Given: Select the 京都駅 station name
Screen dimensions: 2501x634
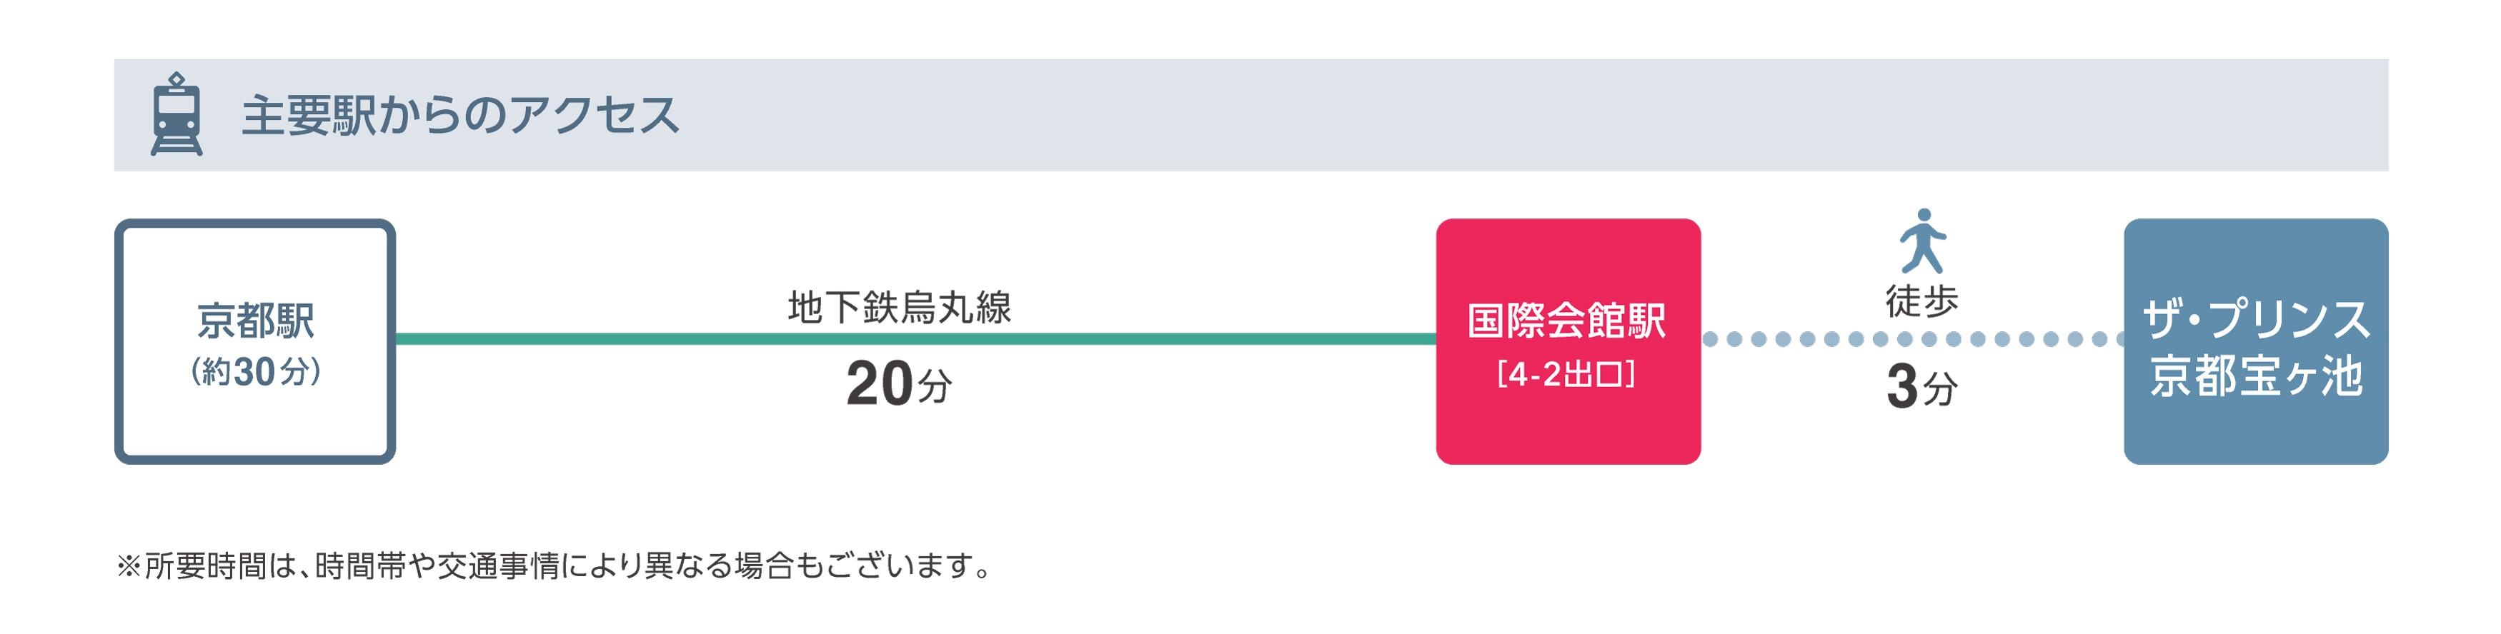Looking at the screenshot, I should click(255, 321).
